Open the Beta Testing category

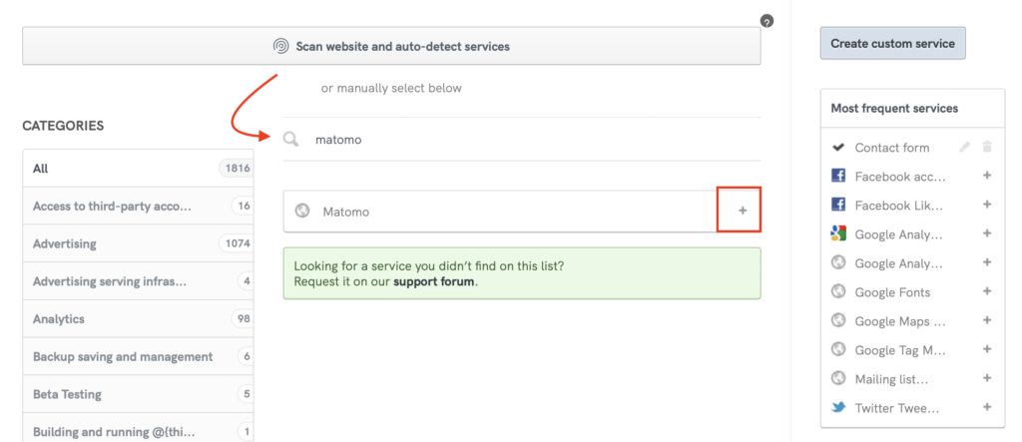[x=138, y=394]
